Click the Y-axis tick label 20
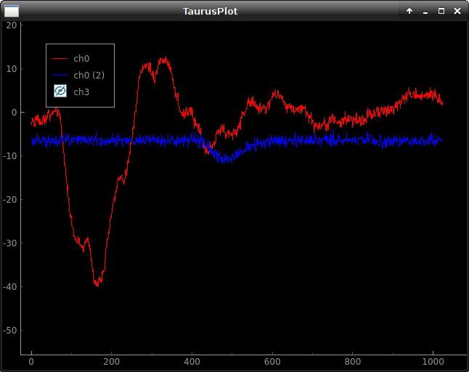This screenshot has width=469, height=372. pyautogui.click(x=12, y=25)
